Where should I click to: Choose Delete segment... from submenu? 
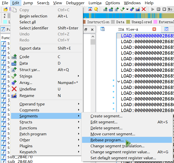click(127, 128)
